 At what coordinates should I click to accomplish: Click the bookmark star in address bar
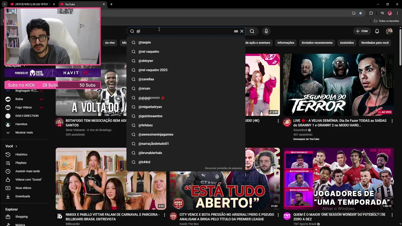[x=361, y=13]
